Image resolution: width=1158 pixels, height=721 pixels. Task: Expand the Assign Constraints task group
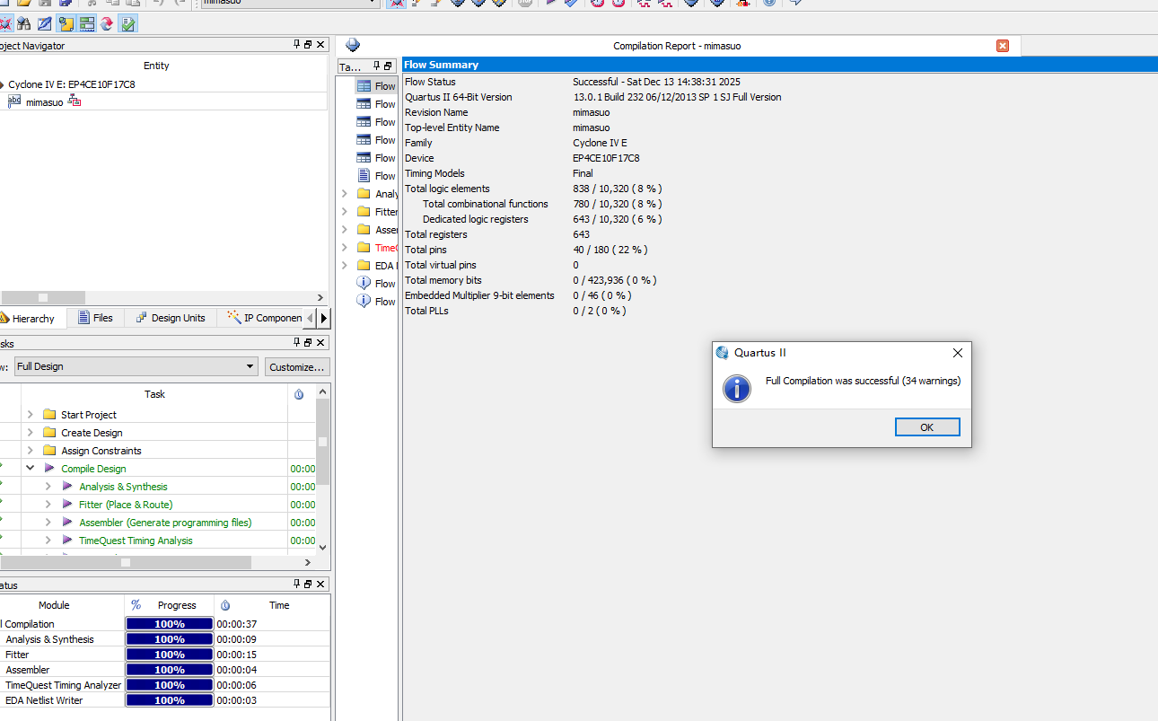[x=30, y=451]
